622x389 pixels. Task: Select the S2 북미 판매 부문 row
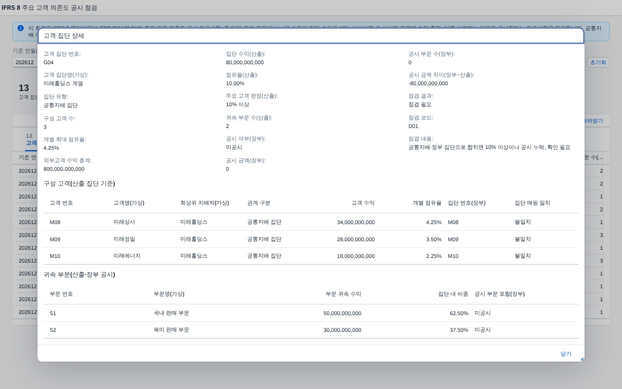(x=311, y=330)
